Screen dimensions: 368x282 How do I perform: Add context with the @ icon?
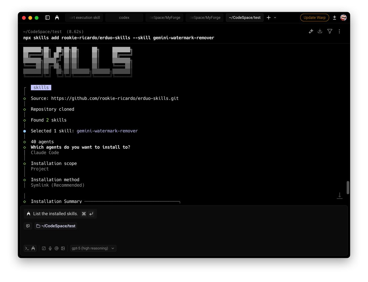pyautogui.click(x=56, y=248)
